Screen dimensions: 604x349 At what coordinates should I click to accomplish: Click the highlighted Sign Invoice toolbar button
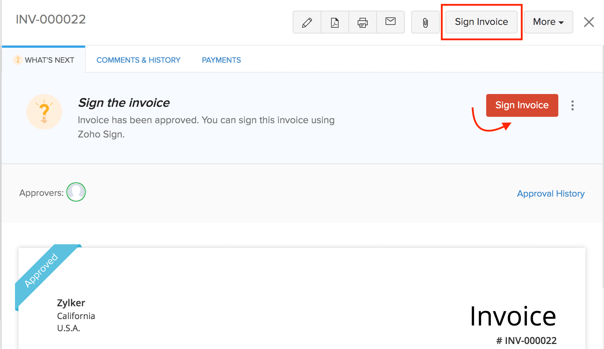481,22
